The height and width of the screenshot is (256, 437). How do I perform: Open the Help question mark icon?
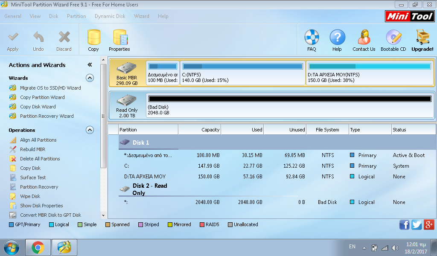coord(337,37)
